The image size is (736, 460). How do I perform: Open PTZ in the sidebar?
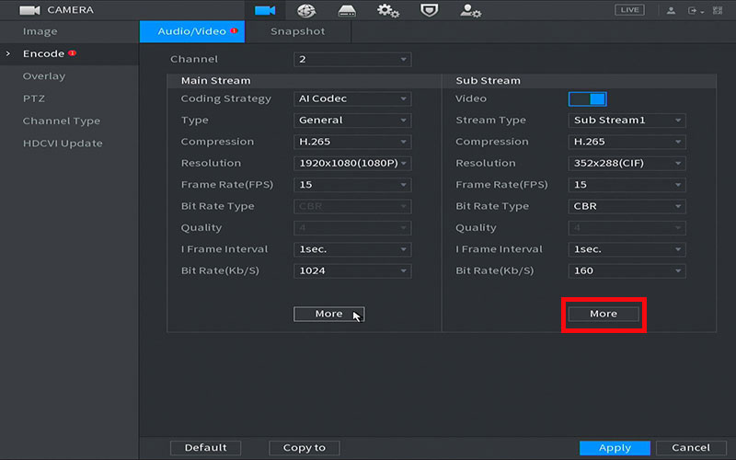point(34,98)
